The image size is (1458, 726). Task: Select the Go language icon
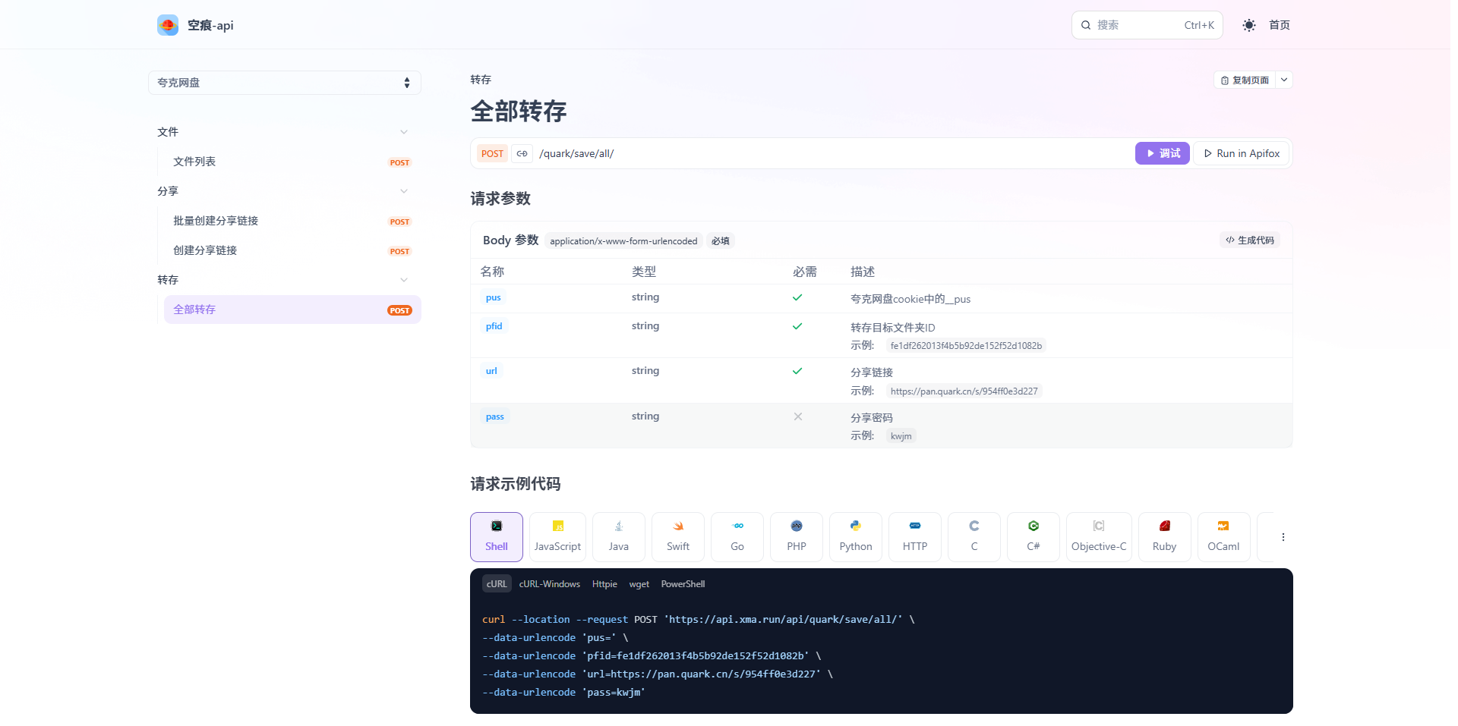[x=737, y=536]
